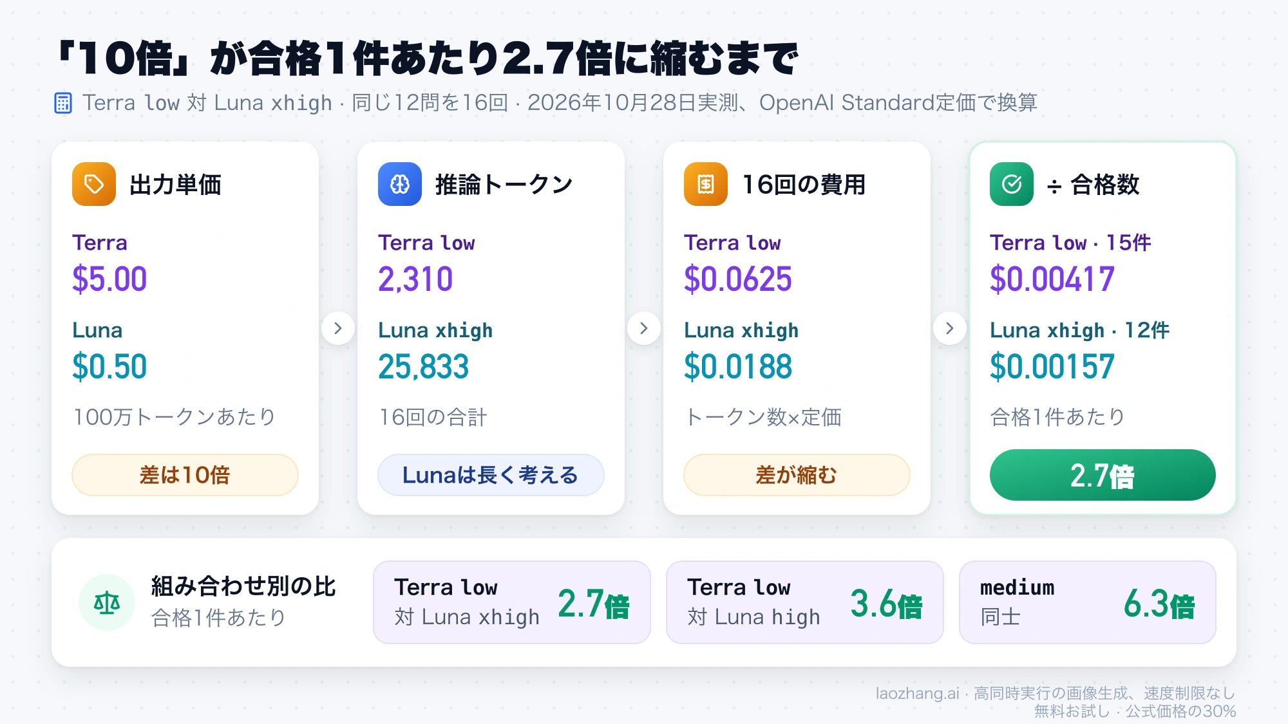This screenshot has height=724, width=1288.
Task: Click the 16回の合計 caption
Action: pos(433,417)
